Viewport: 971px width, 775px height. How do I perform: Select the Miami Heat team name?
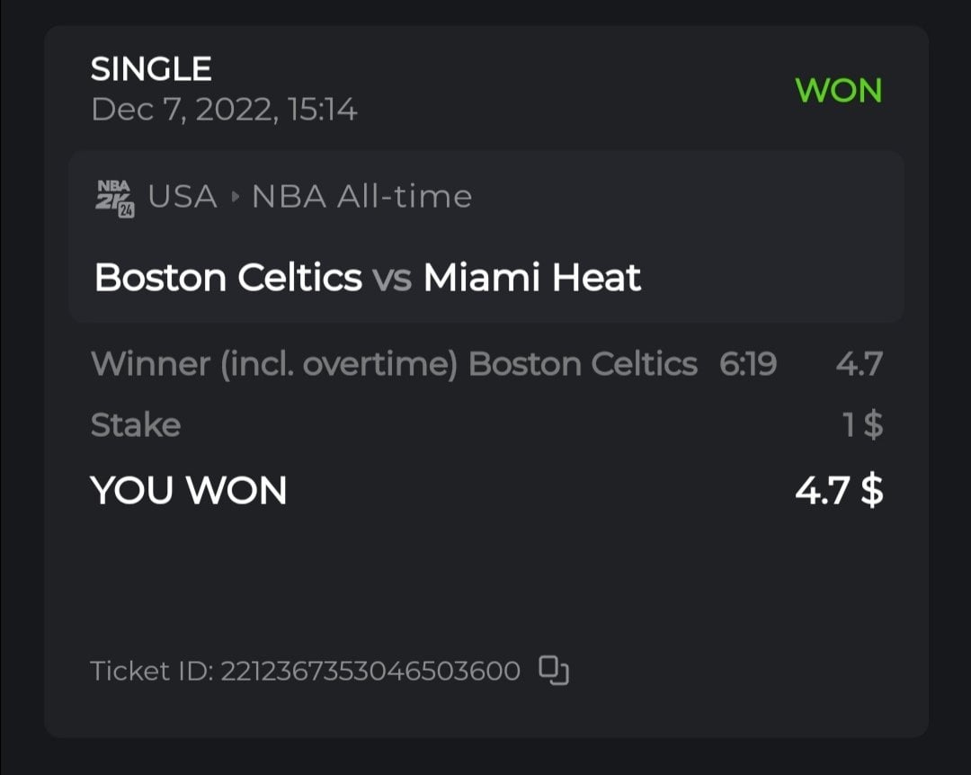532,278
